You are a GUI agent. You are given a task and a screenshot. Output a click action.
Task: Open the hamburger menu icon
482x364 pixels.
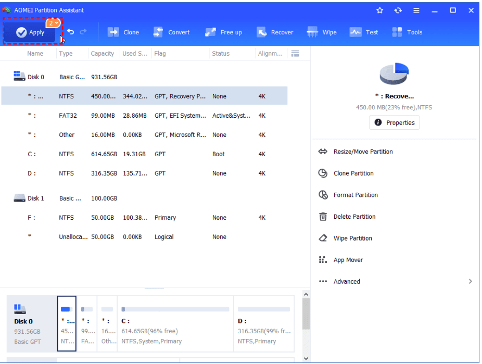tap(416, 10)
